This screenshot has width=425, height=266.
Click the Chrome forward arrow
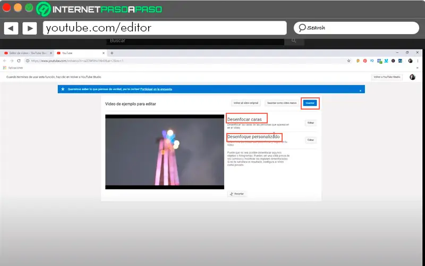(11, 61)
